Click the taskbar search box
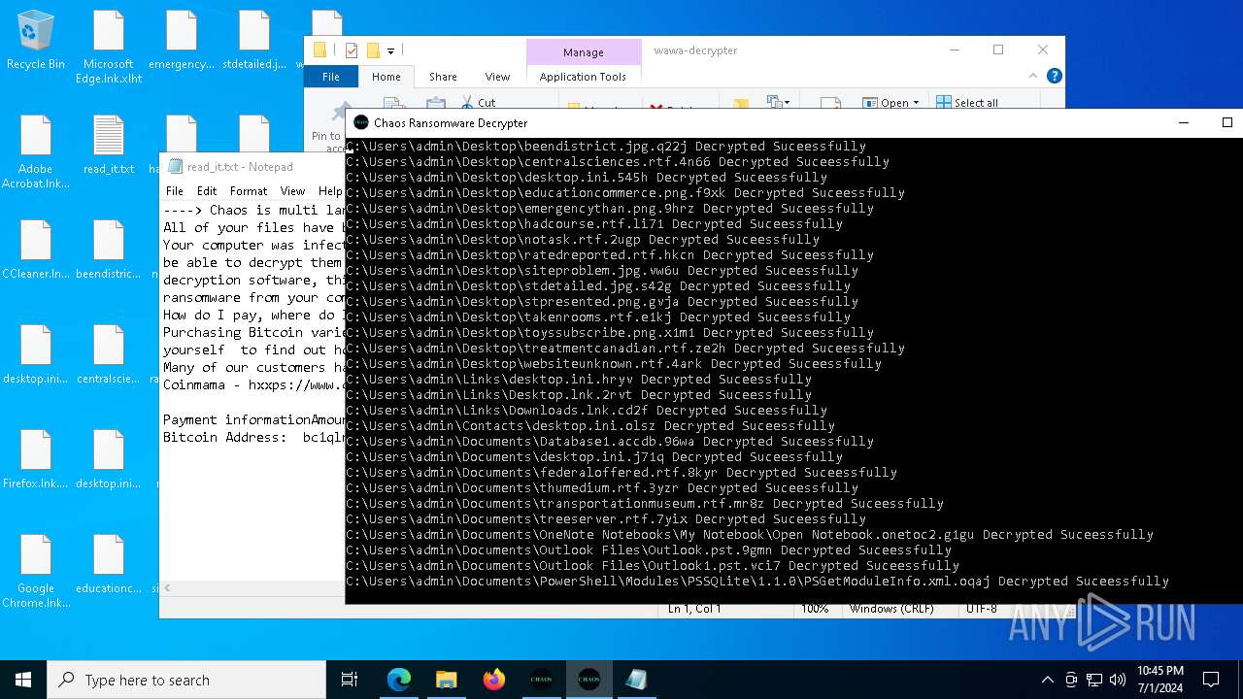This screenshot has width=1243, height=699. coord(186,680)
